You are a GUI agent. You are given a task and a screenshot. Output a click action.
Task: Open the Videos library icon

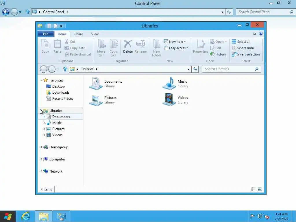pos(169,100)
